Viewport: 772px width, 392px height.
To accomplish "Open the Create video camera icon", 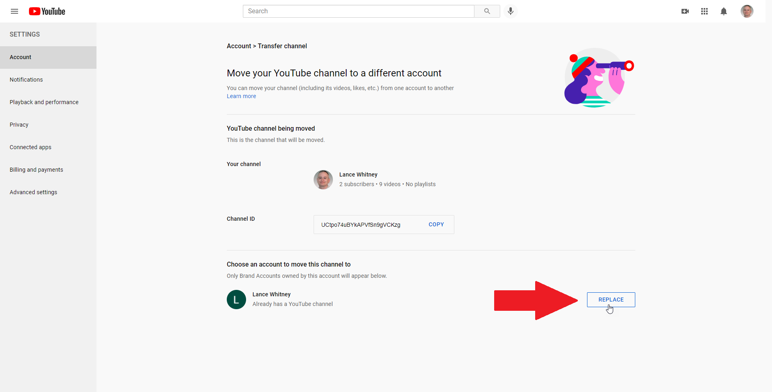I will click(685, 11).
